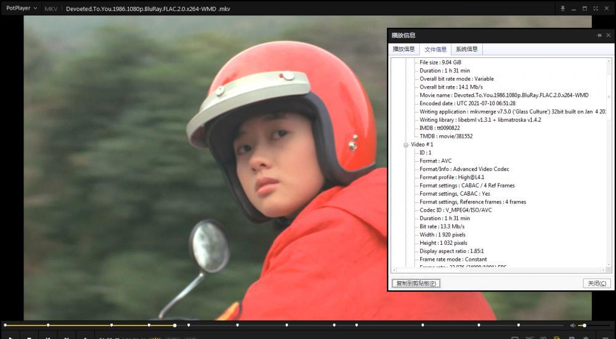Pin the 播放信息 dialog

coord(599,35)
